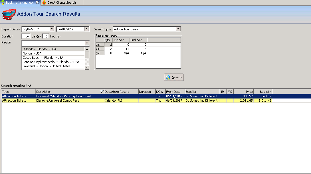The image size is (311, 174).
Task: Click region list scrollbar thumb
Action: click(87, 55)
